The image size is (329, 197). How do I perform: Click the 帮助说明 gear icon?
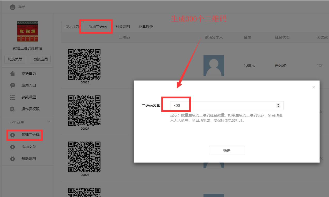click(x=13, y=159)
